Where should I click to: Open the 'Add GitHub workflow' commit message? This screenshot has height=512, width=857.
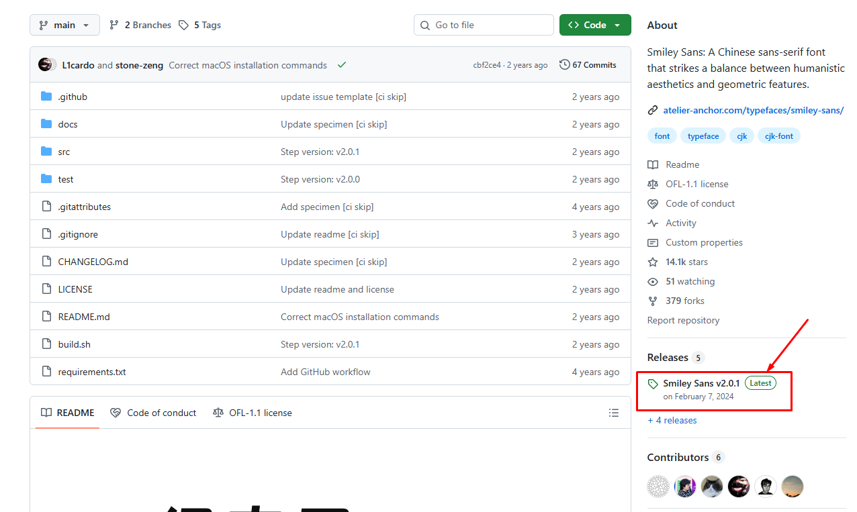tap(326, 372)
